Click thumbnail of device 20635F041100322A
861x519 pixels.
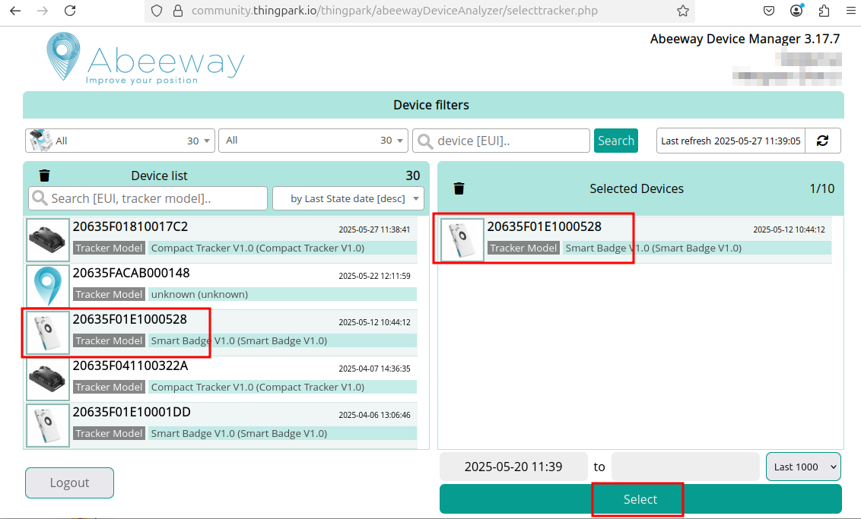coord(48,379)
